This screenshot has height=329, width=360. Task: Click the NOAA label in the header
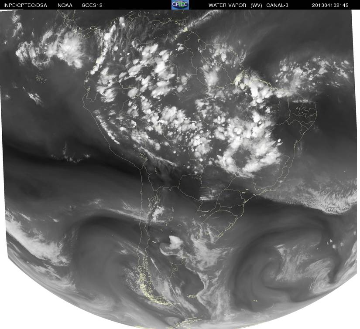coord(65,5)
